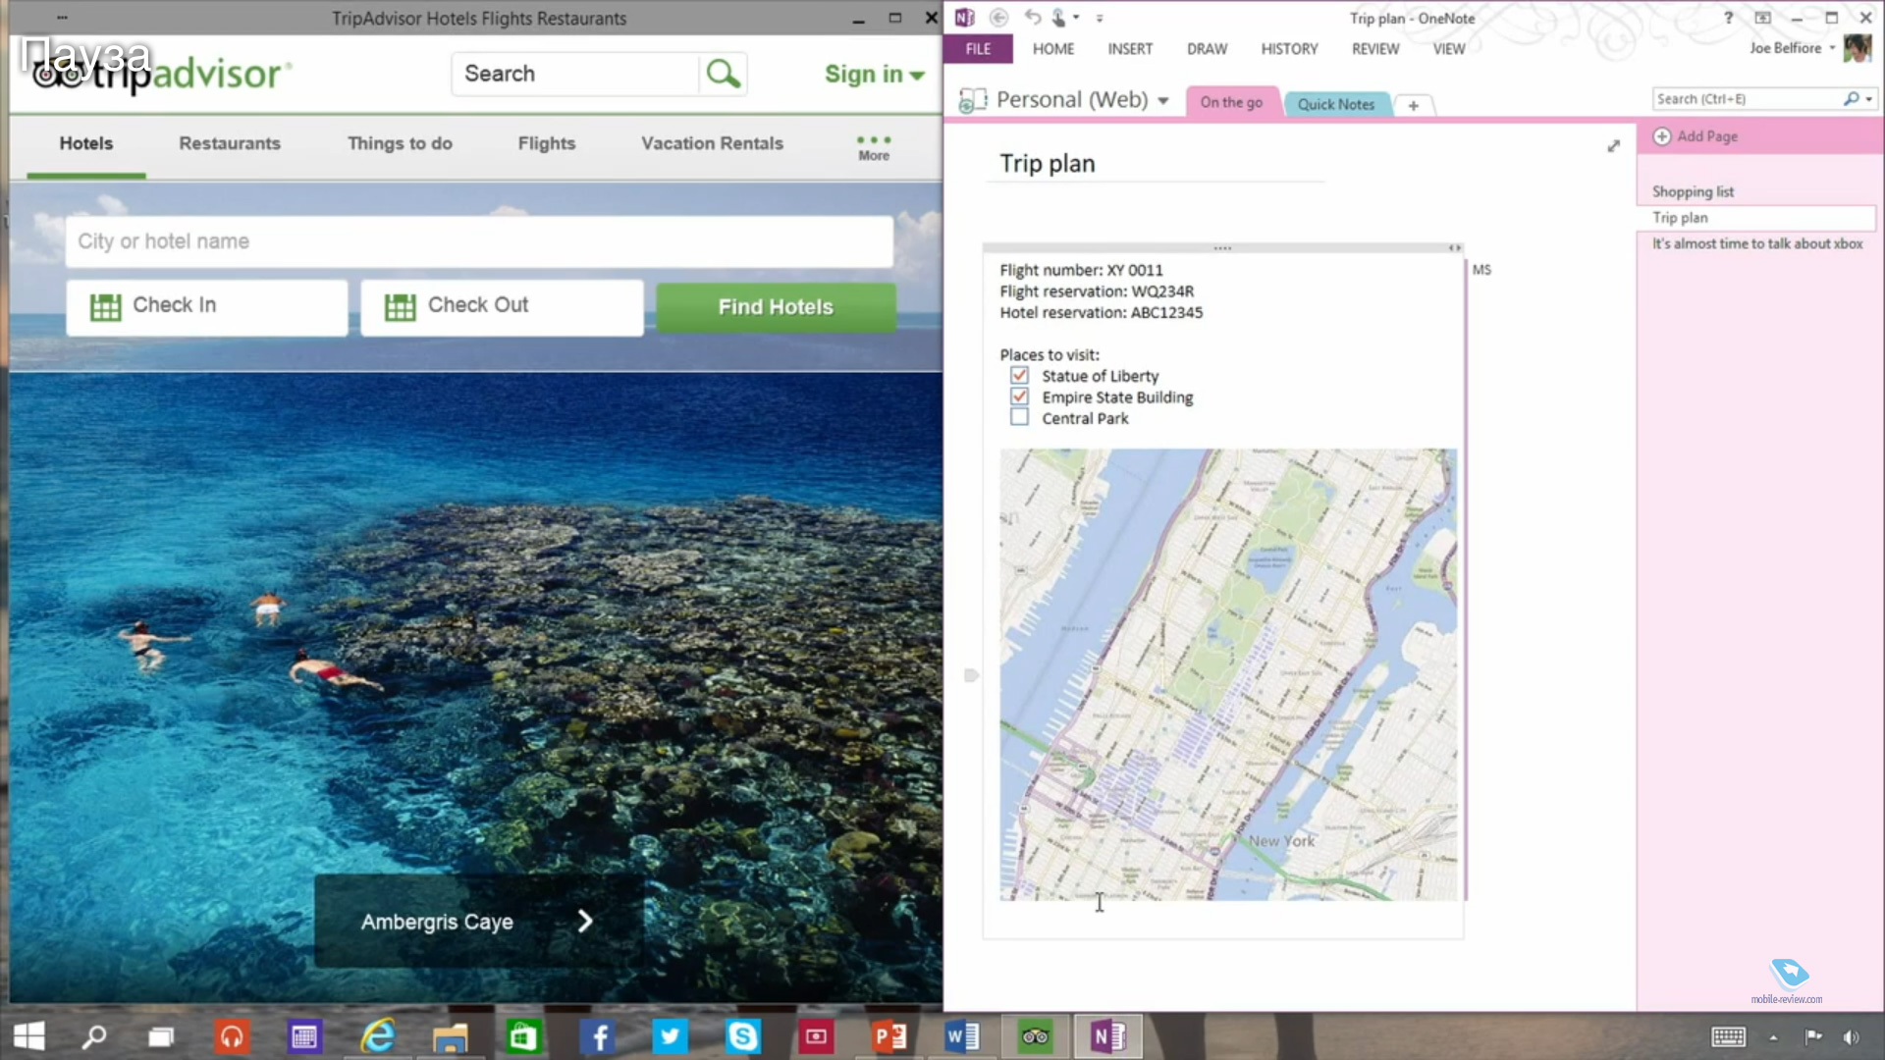Image resolution: width=1885 pixels, height=1060 pixels.
Task: Open taskbar Search magnifier
Action: click(x=94, y=1036)
